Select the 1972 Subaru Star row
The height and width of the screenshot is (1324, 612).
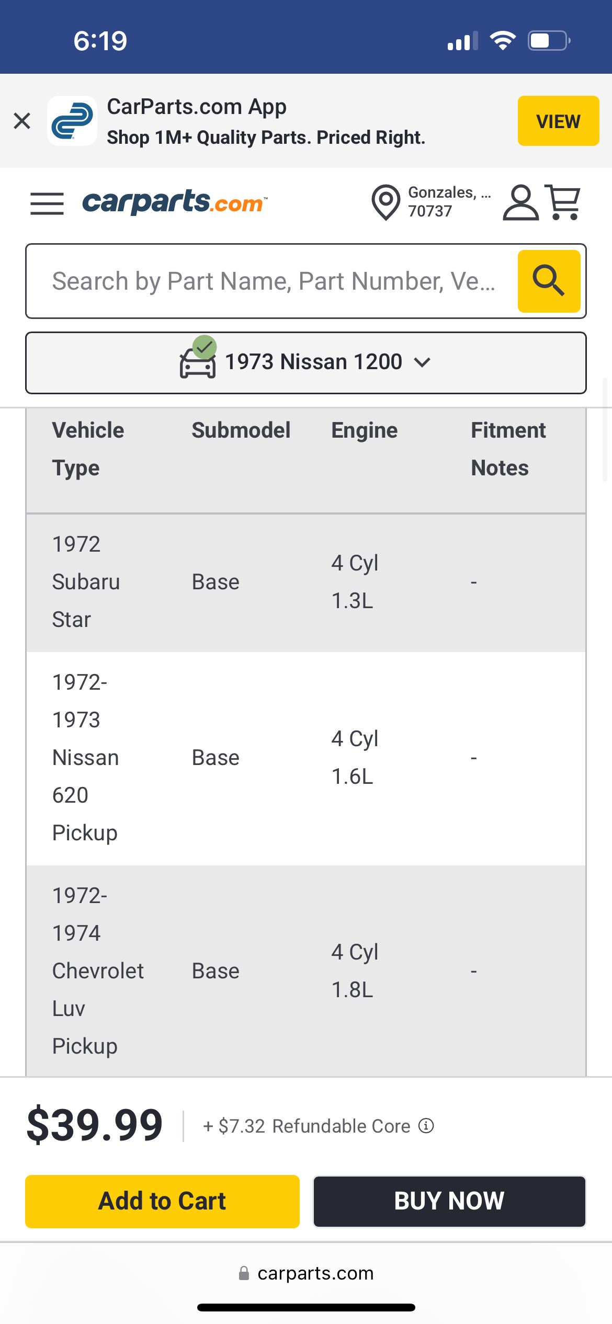[306, 582]
